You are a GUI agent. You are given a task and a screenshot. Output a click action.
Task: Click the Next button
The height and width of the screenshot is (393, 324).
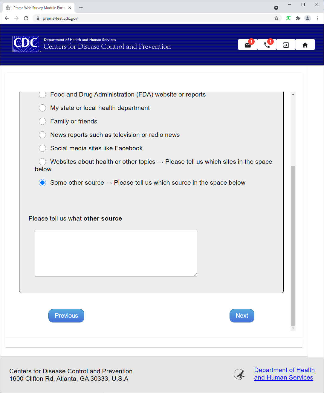tap(242, 316)
